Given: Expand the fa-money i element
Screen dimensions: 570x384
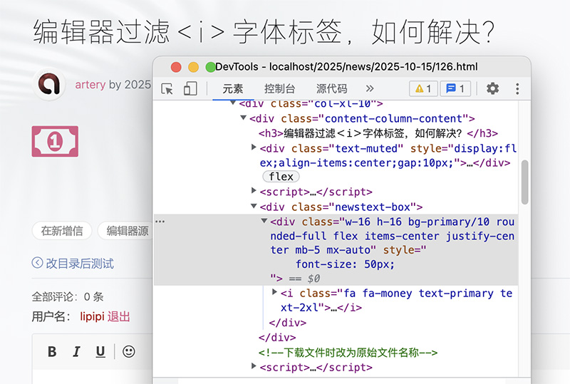Looking at the screenshot, I should point(275,293).
